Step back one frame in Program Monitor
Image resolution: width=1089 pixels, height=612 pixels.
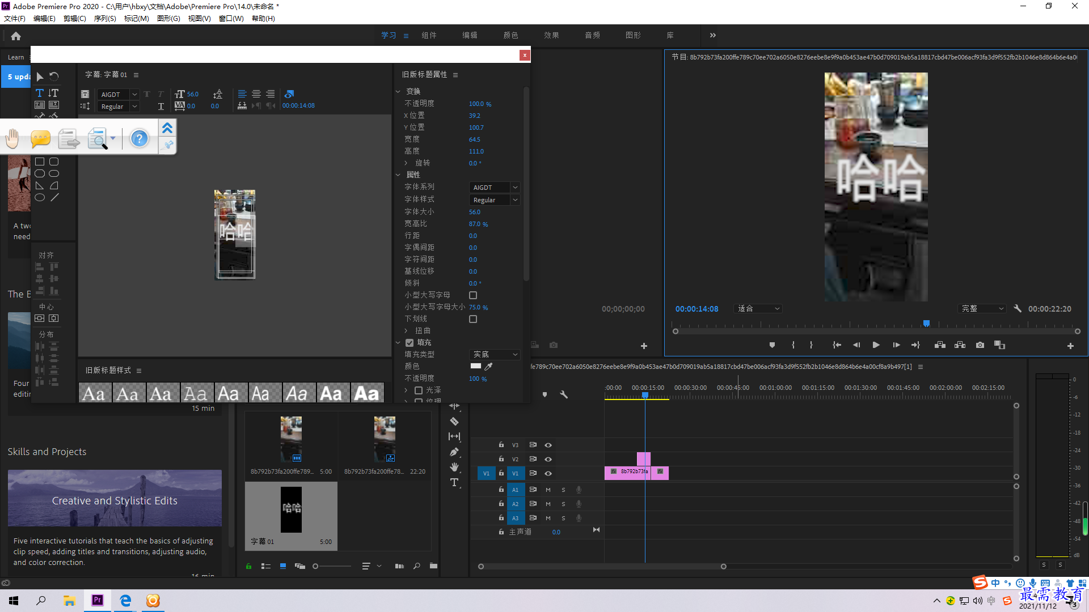[x=856, y=345]
